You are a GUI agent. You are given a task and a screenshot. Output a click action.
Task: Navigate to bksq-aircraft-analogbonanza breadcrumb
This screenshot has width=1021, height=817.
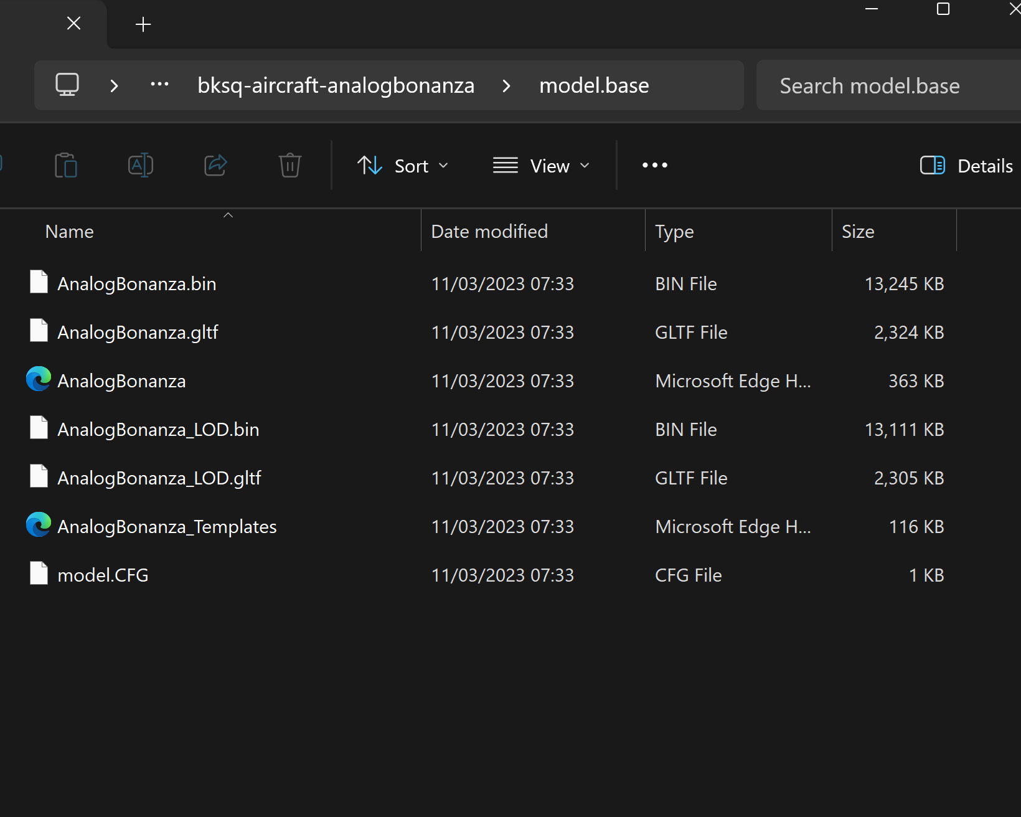pyautogui.click(x=336, y=85)
